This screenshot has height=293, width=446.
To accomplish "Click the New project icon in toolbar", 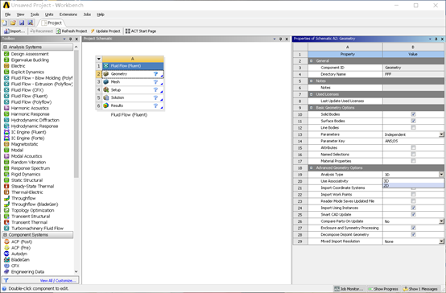I will [5, 23].
